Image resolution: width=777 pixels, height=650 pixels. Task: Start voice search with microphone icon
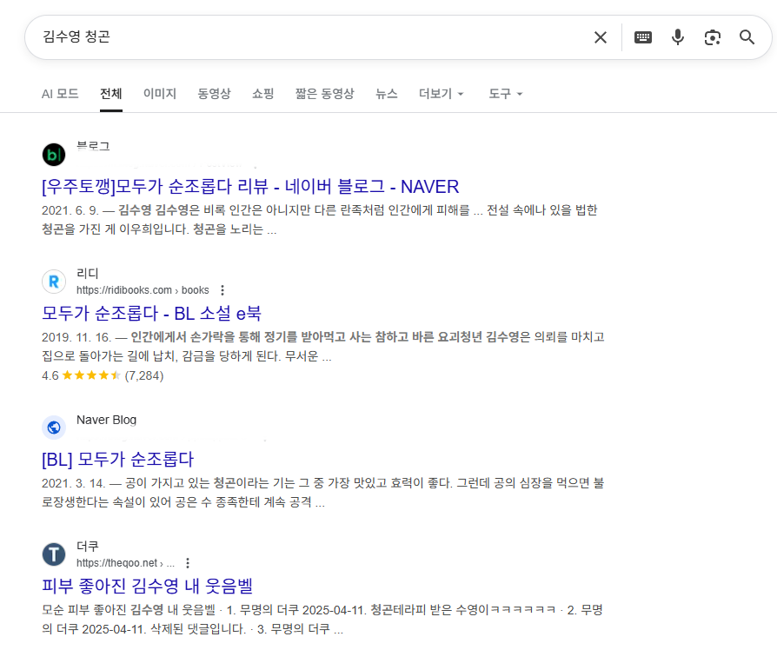coord(678,37)
